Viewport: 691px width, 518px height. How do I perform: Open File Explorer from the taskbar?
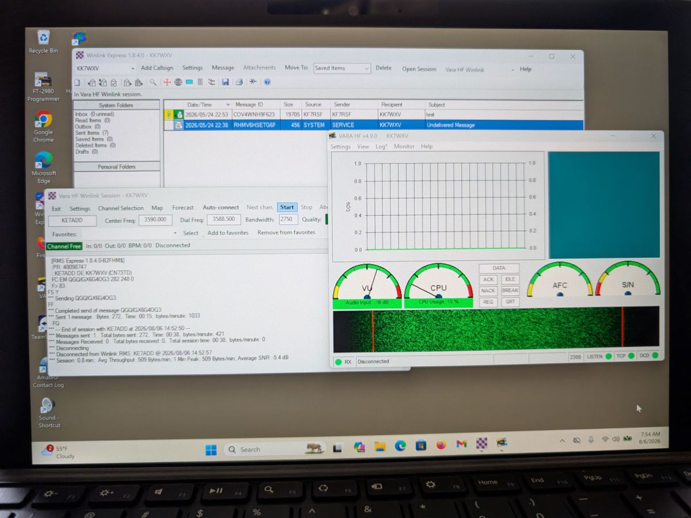[379, 445]
